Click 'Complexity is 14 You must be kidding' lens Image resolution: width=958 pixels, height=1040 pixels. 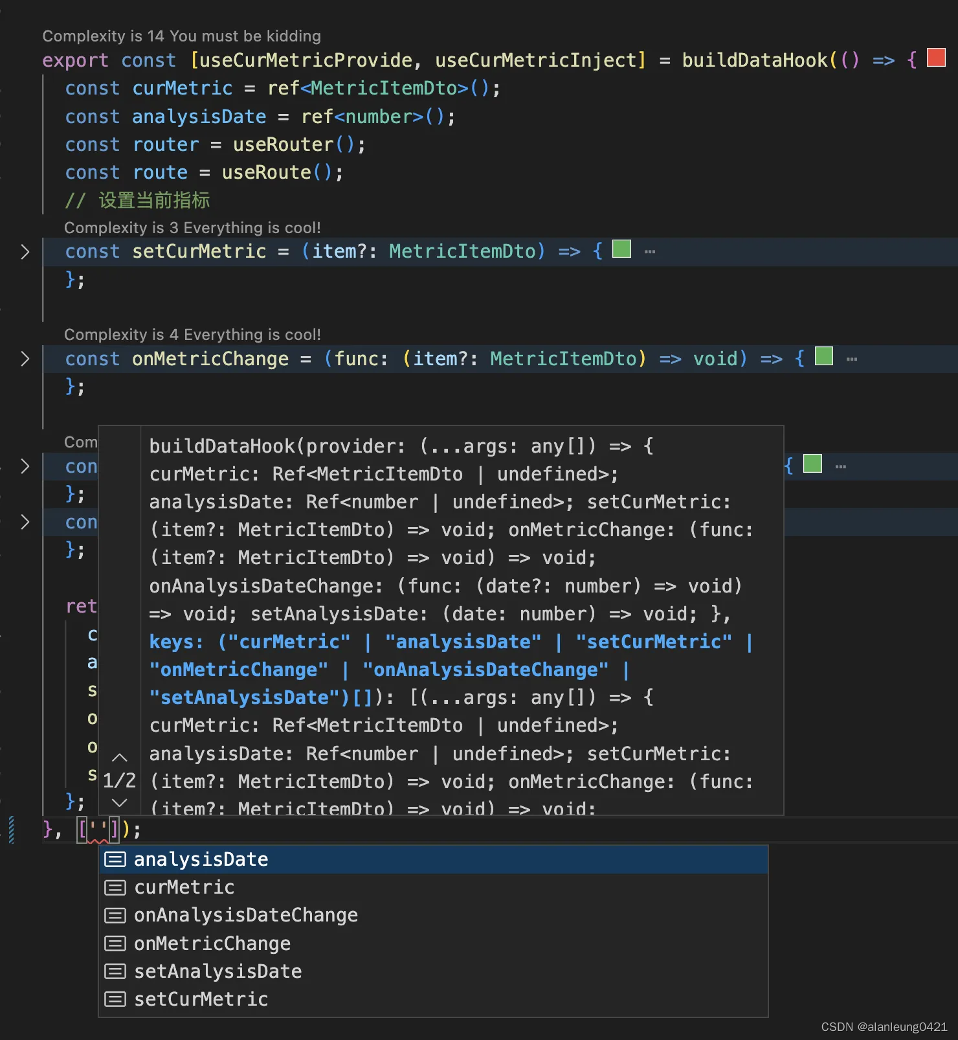point(182,36)
